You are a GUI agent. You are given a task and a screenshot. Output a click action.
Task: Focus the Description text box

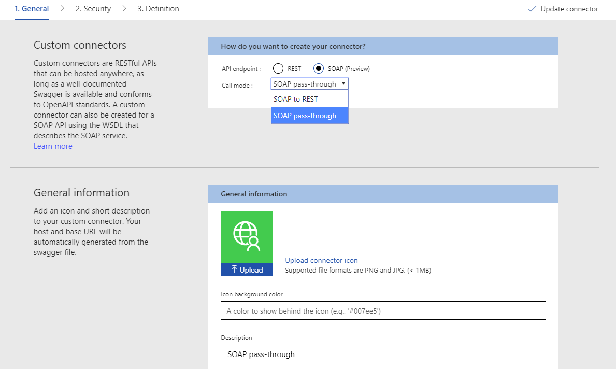click(x=383, y=357)
